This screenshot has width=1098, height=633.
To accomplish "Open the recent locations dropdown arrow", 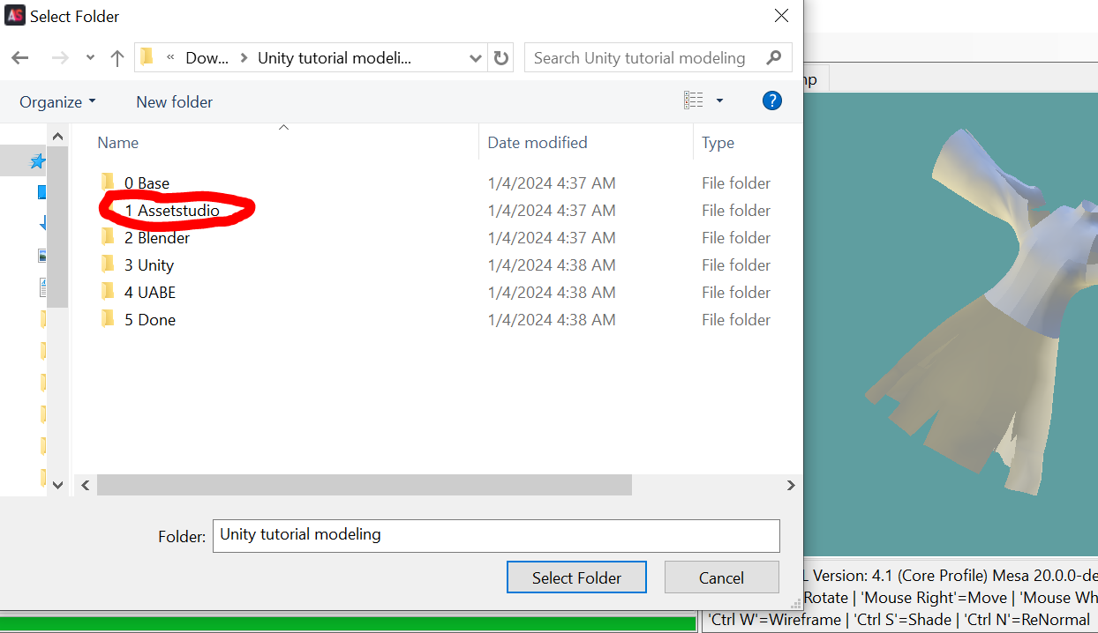I will coord(90,59).
